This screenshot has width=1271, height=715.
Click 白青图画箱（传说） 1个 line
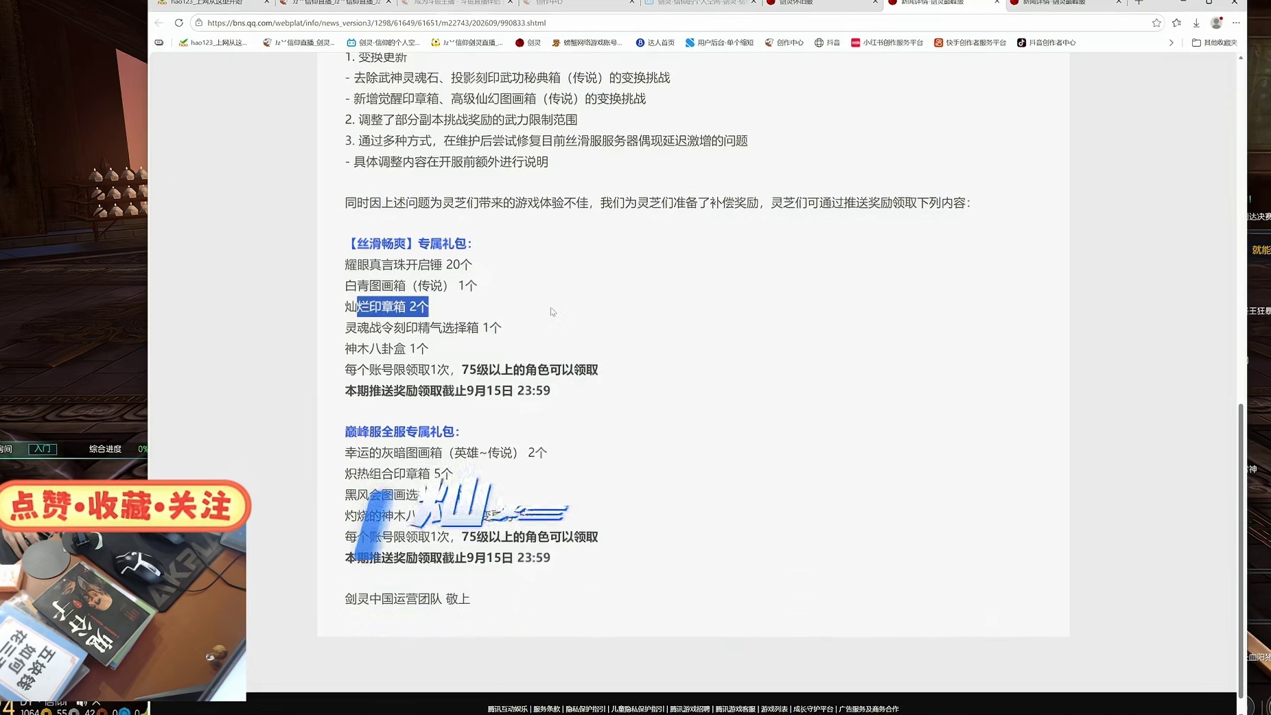tap(410, 285)
